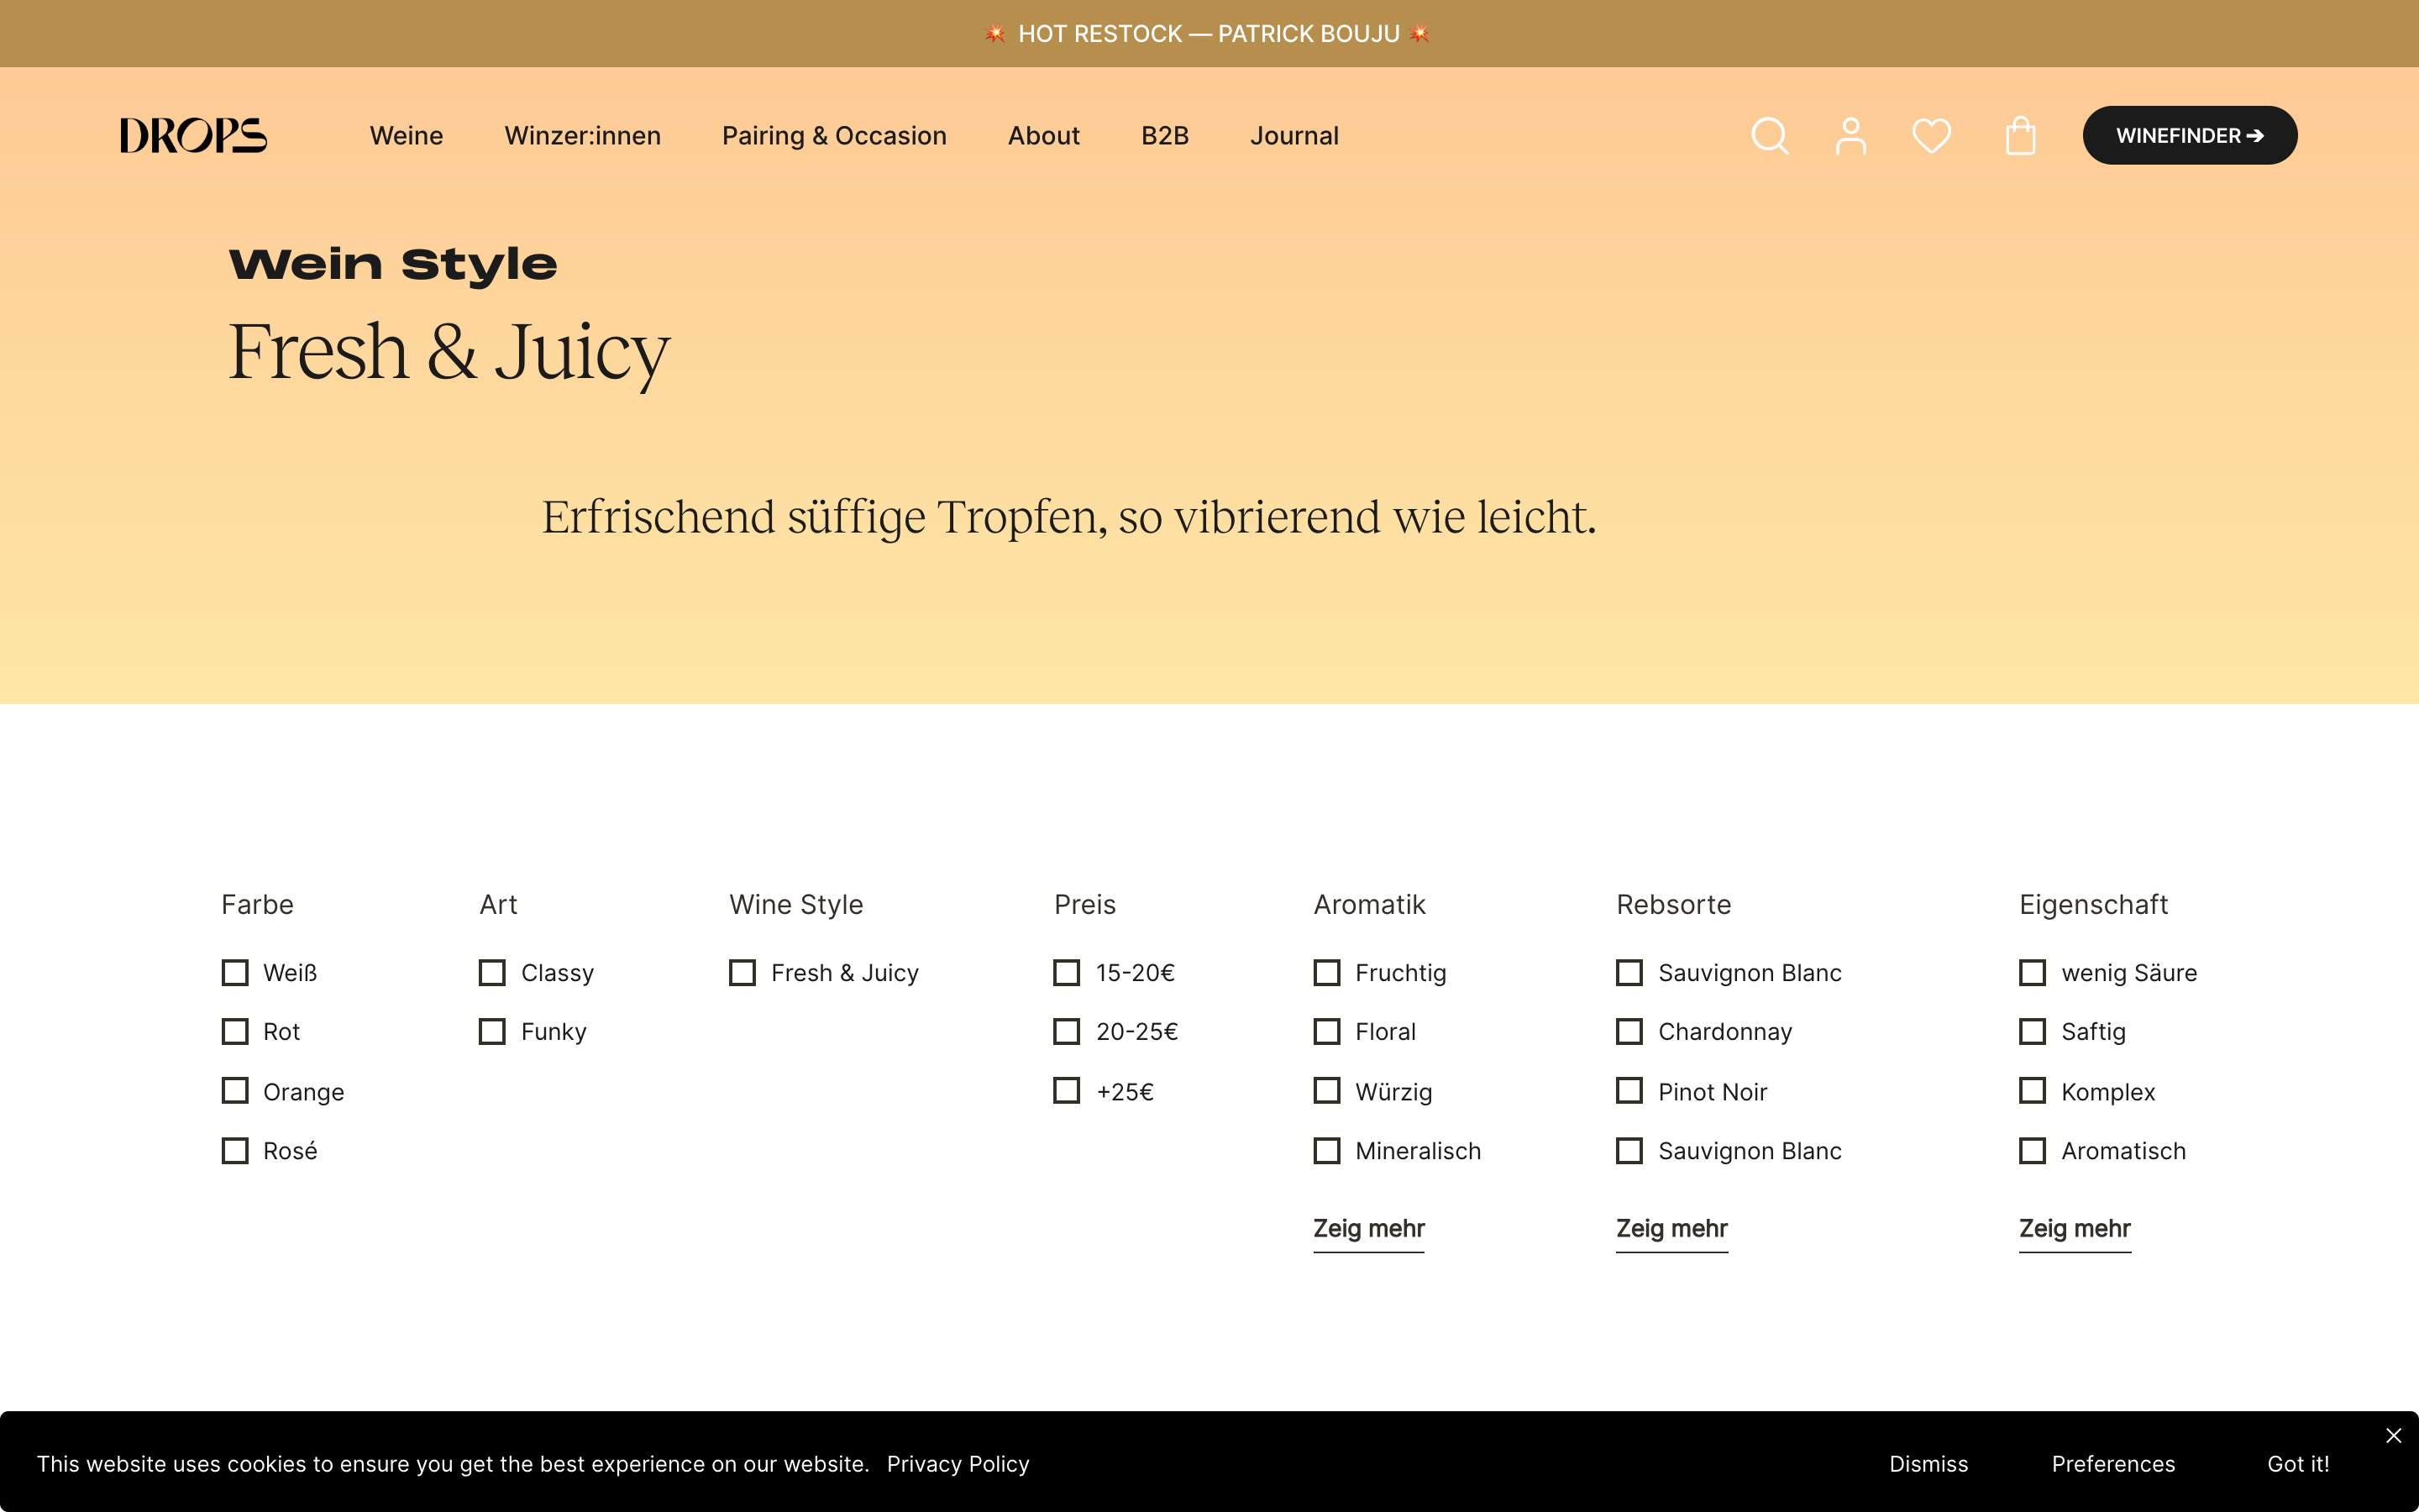Enable the wenig Säure eigenschaft filter
Viewport: 2419px width, 1512px height.
2033,972
